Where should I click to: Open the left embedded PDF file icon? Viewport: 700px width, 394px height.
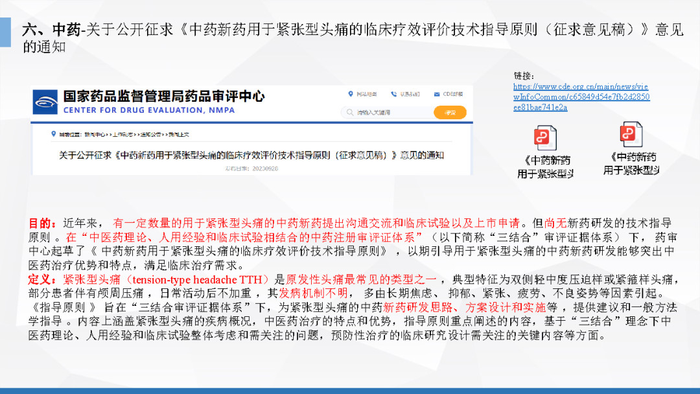[542, 138]
